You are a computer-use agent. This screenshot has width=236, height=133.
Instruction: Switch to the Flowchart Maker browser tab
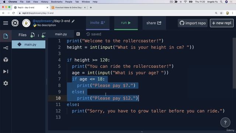coord(69,7)
